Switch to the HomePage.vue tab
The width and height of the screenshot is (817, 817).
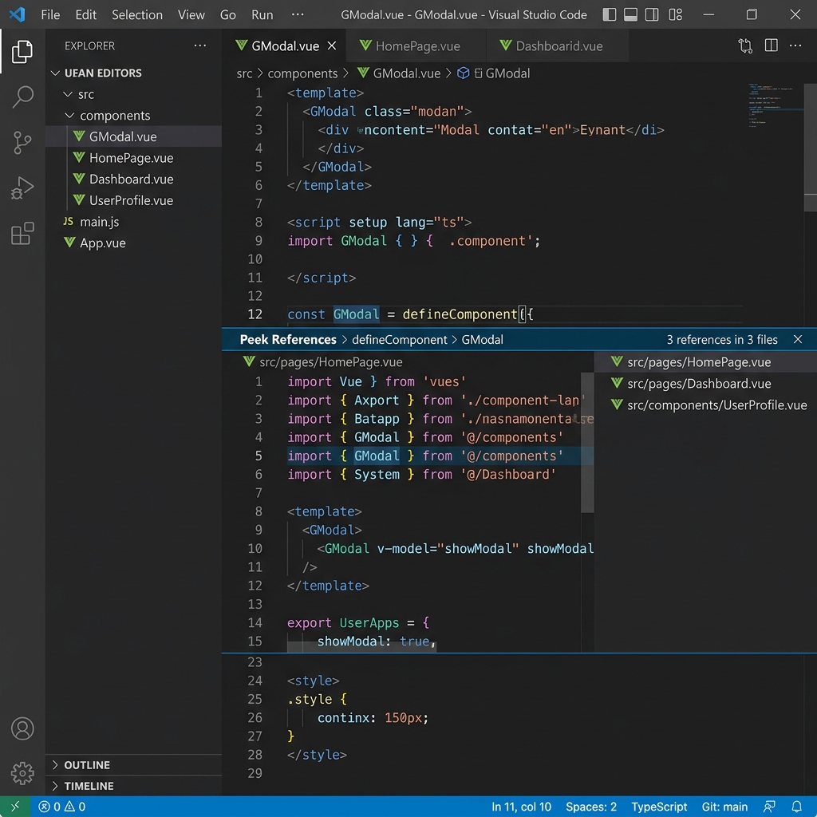pyautogui.click(x=416, y=45)
